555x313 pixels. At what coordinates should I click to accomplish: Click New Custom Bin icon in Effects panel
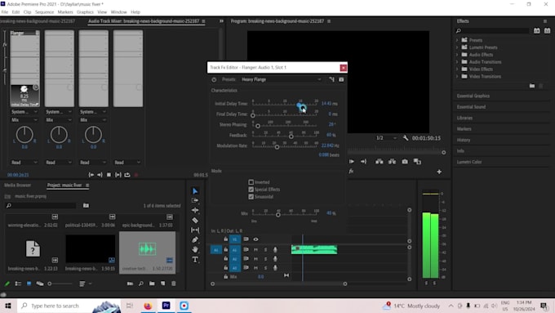(x=532, y=86)
